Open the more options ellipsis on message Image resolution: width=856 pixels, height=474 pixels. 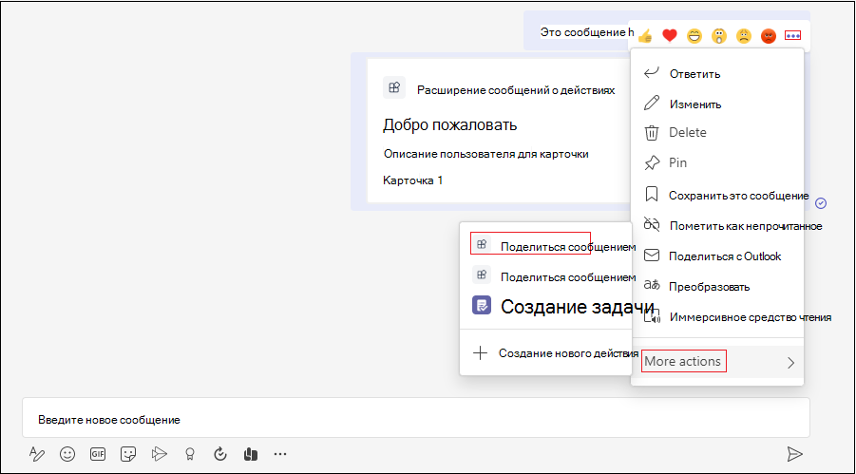click(x=792, y=35)
